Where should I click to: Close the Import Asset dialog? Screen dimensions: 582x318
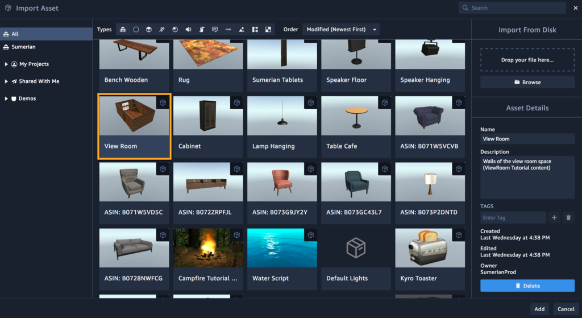[x=575, y=8]
